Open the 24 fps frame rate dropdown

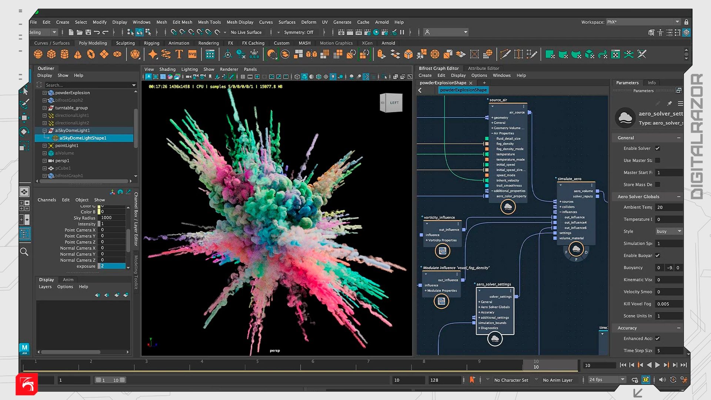[607, 380]
